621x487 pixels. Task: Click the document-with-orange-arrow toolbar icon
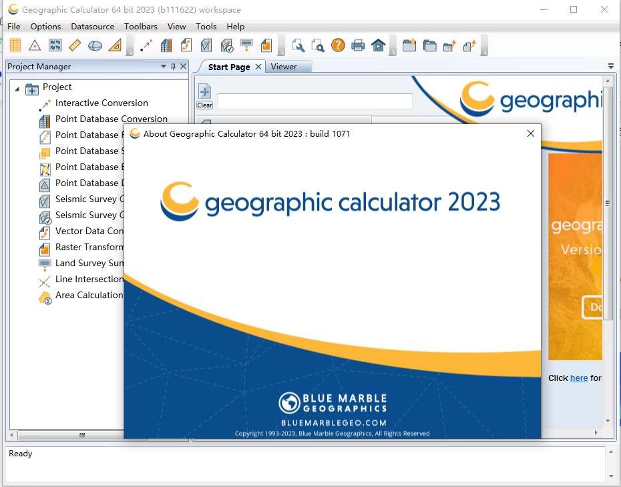coord(469,45)
